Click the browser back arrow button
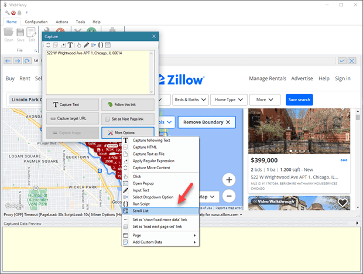Screen dimensions: 363x274 8,61
